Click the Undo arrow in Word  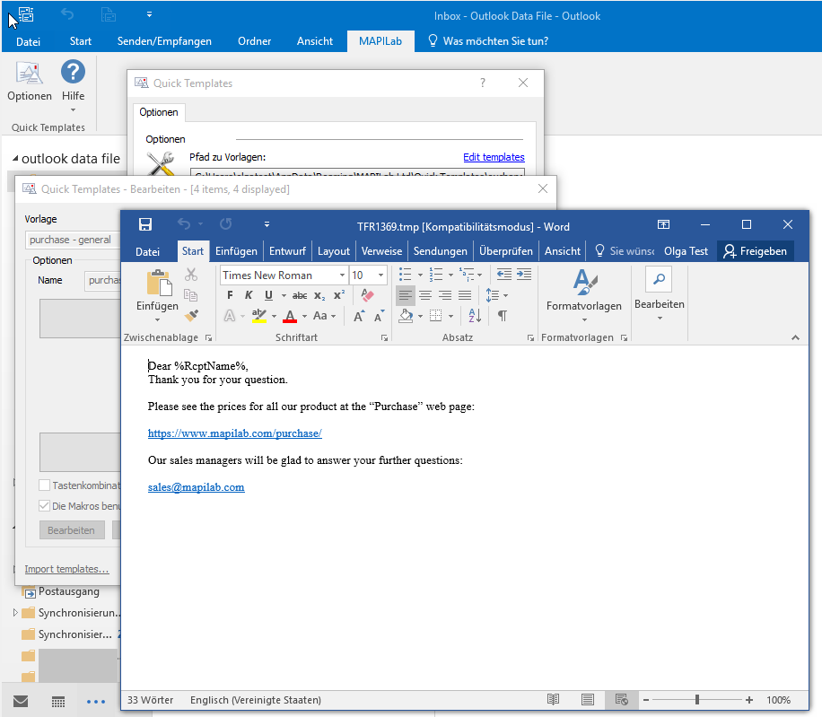pos(183,224)
